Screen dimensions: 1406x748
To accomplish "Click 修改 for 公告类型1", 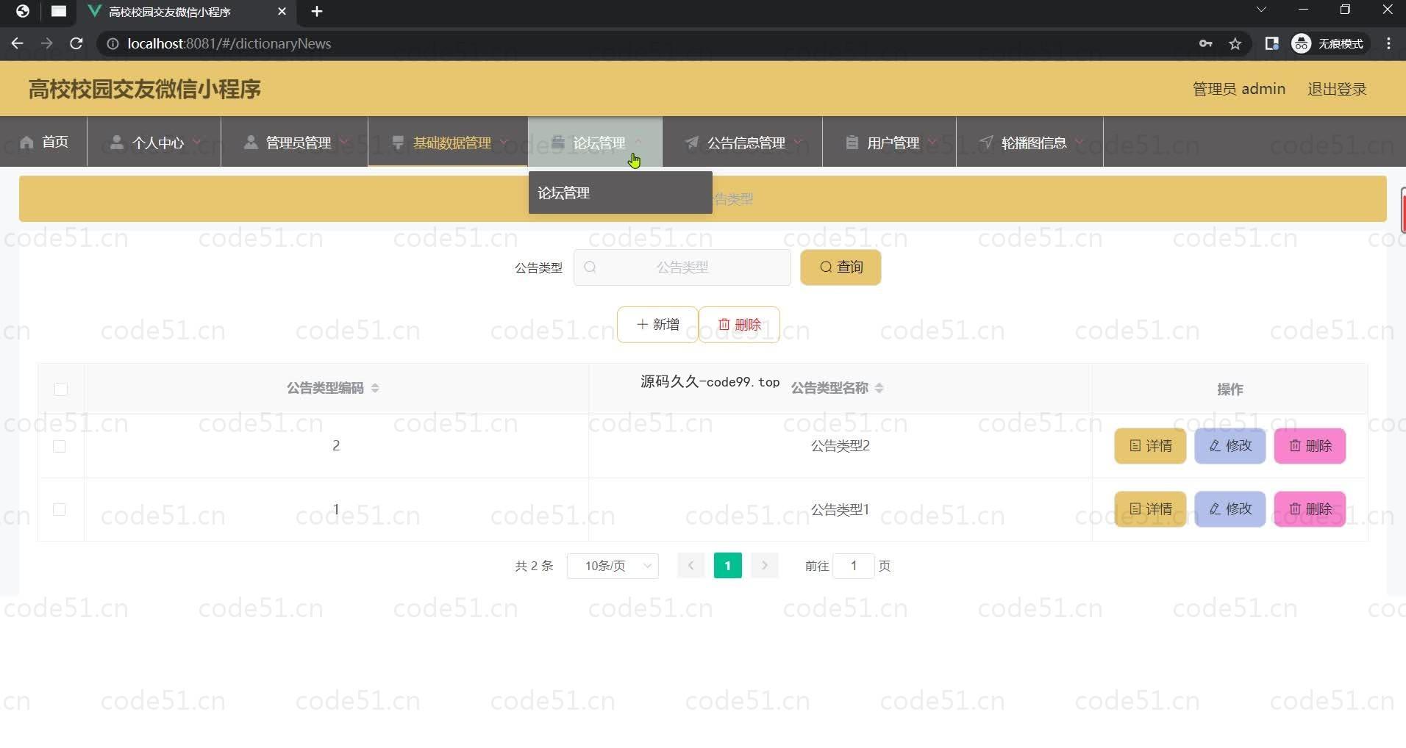I will click(x=1230, y=509).
